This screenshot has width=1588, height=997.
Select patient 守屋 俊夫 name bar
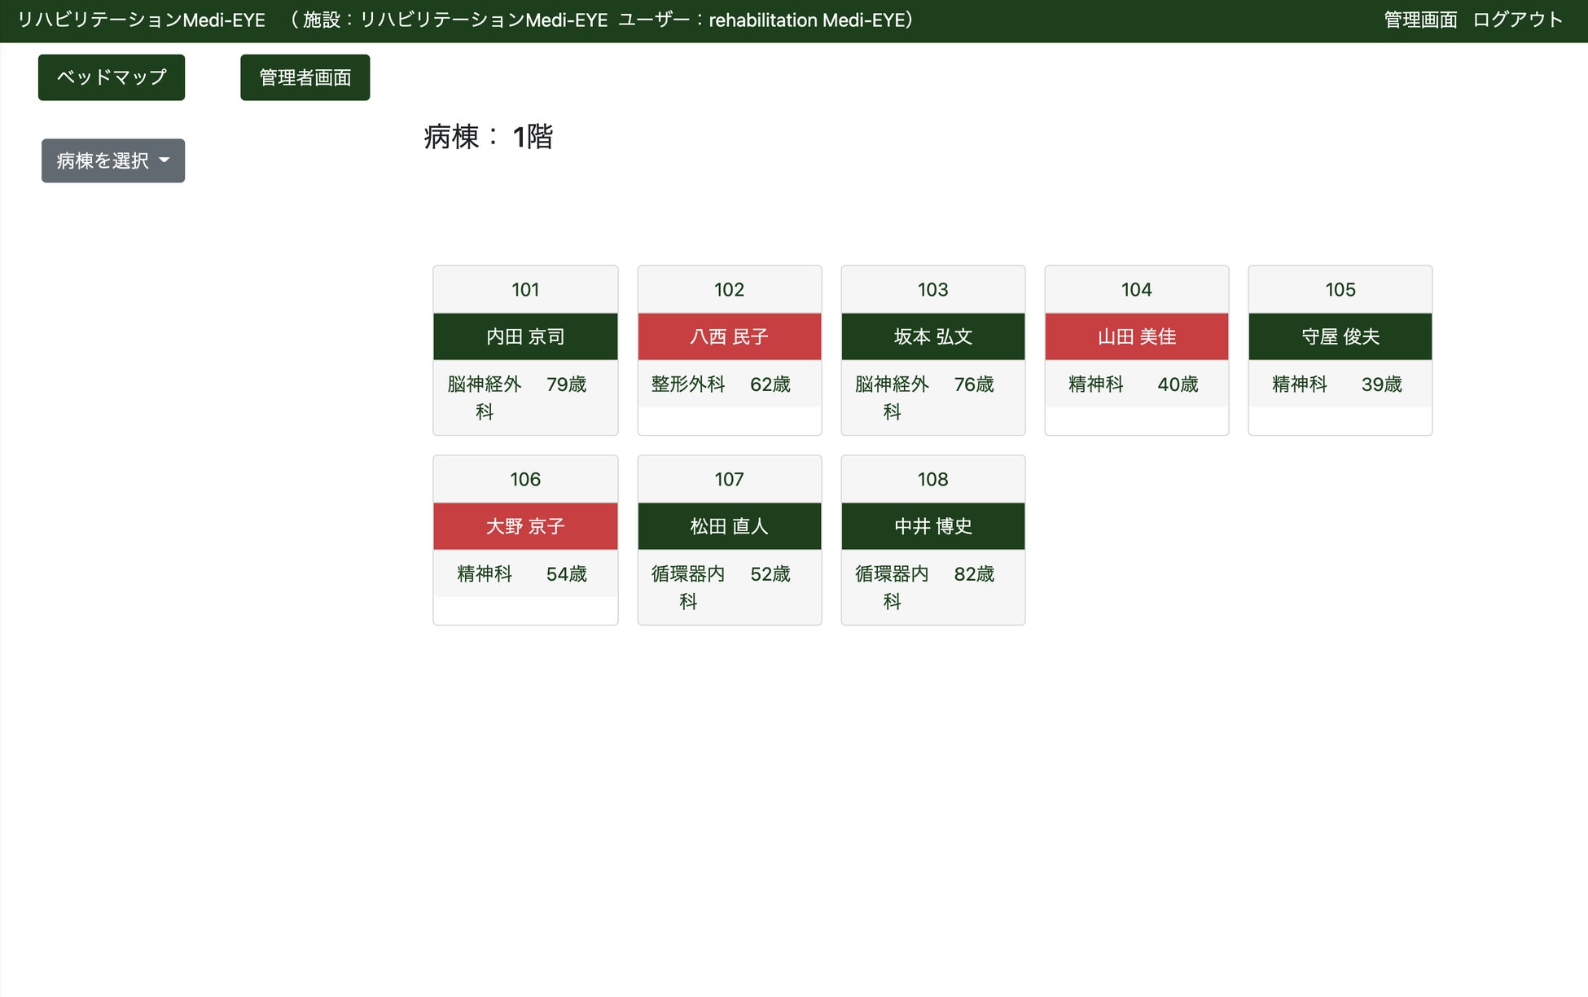[x=1340, y=336]
